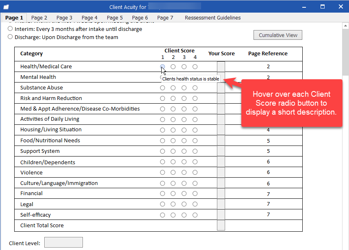Select score 1 for Housing/Living Situation
Viewport: 349px width, 250px height.
(163, 130)
